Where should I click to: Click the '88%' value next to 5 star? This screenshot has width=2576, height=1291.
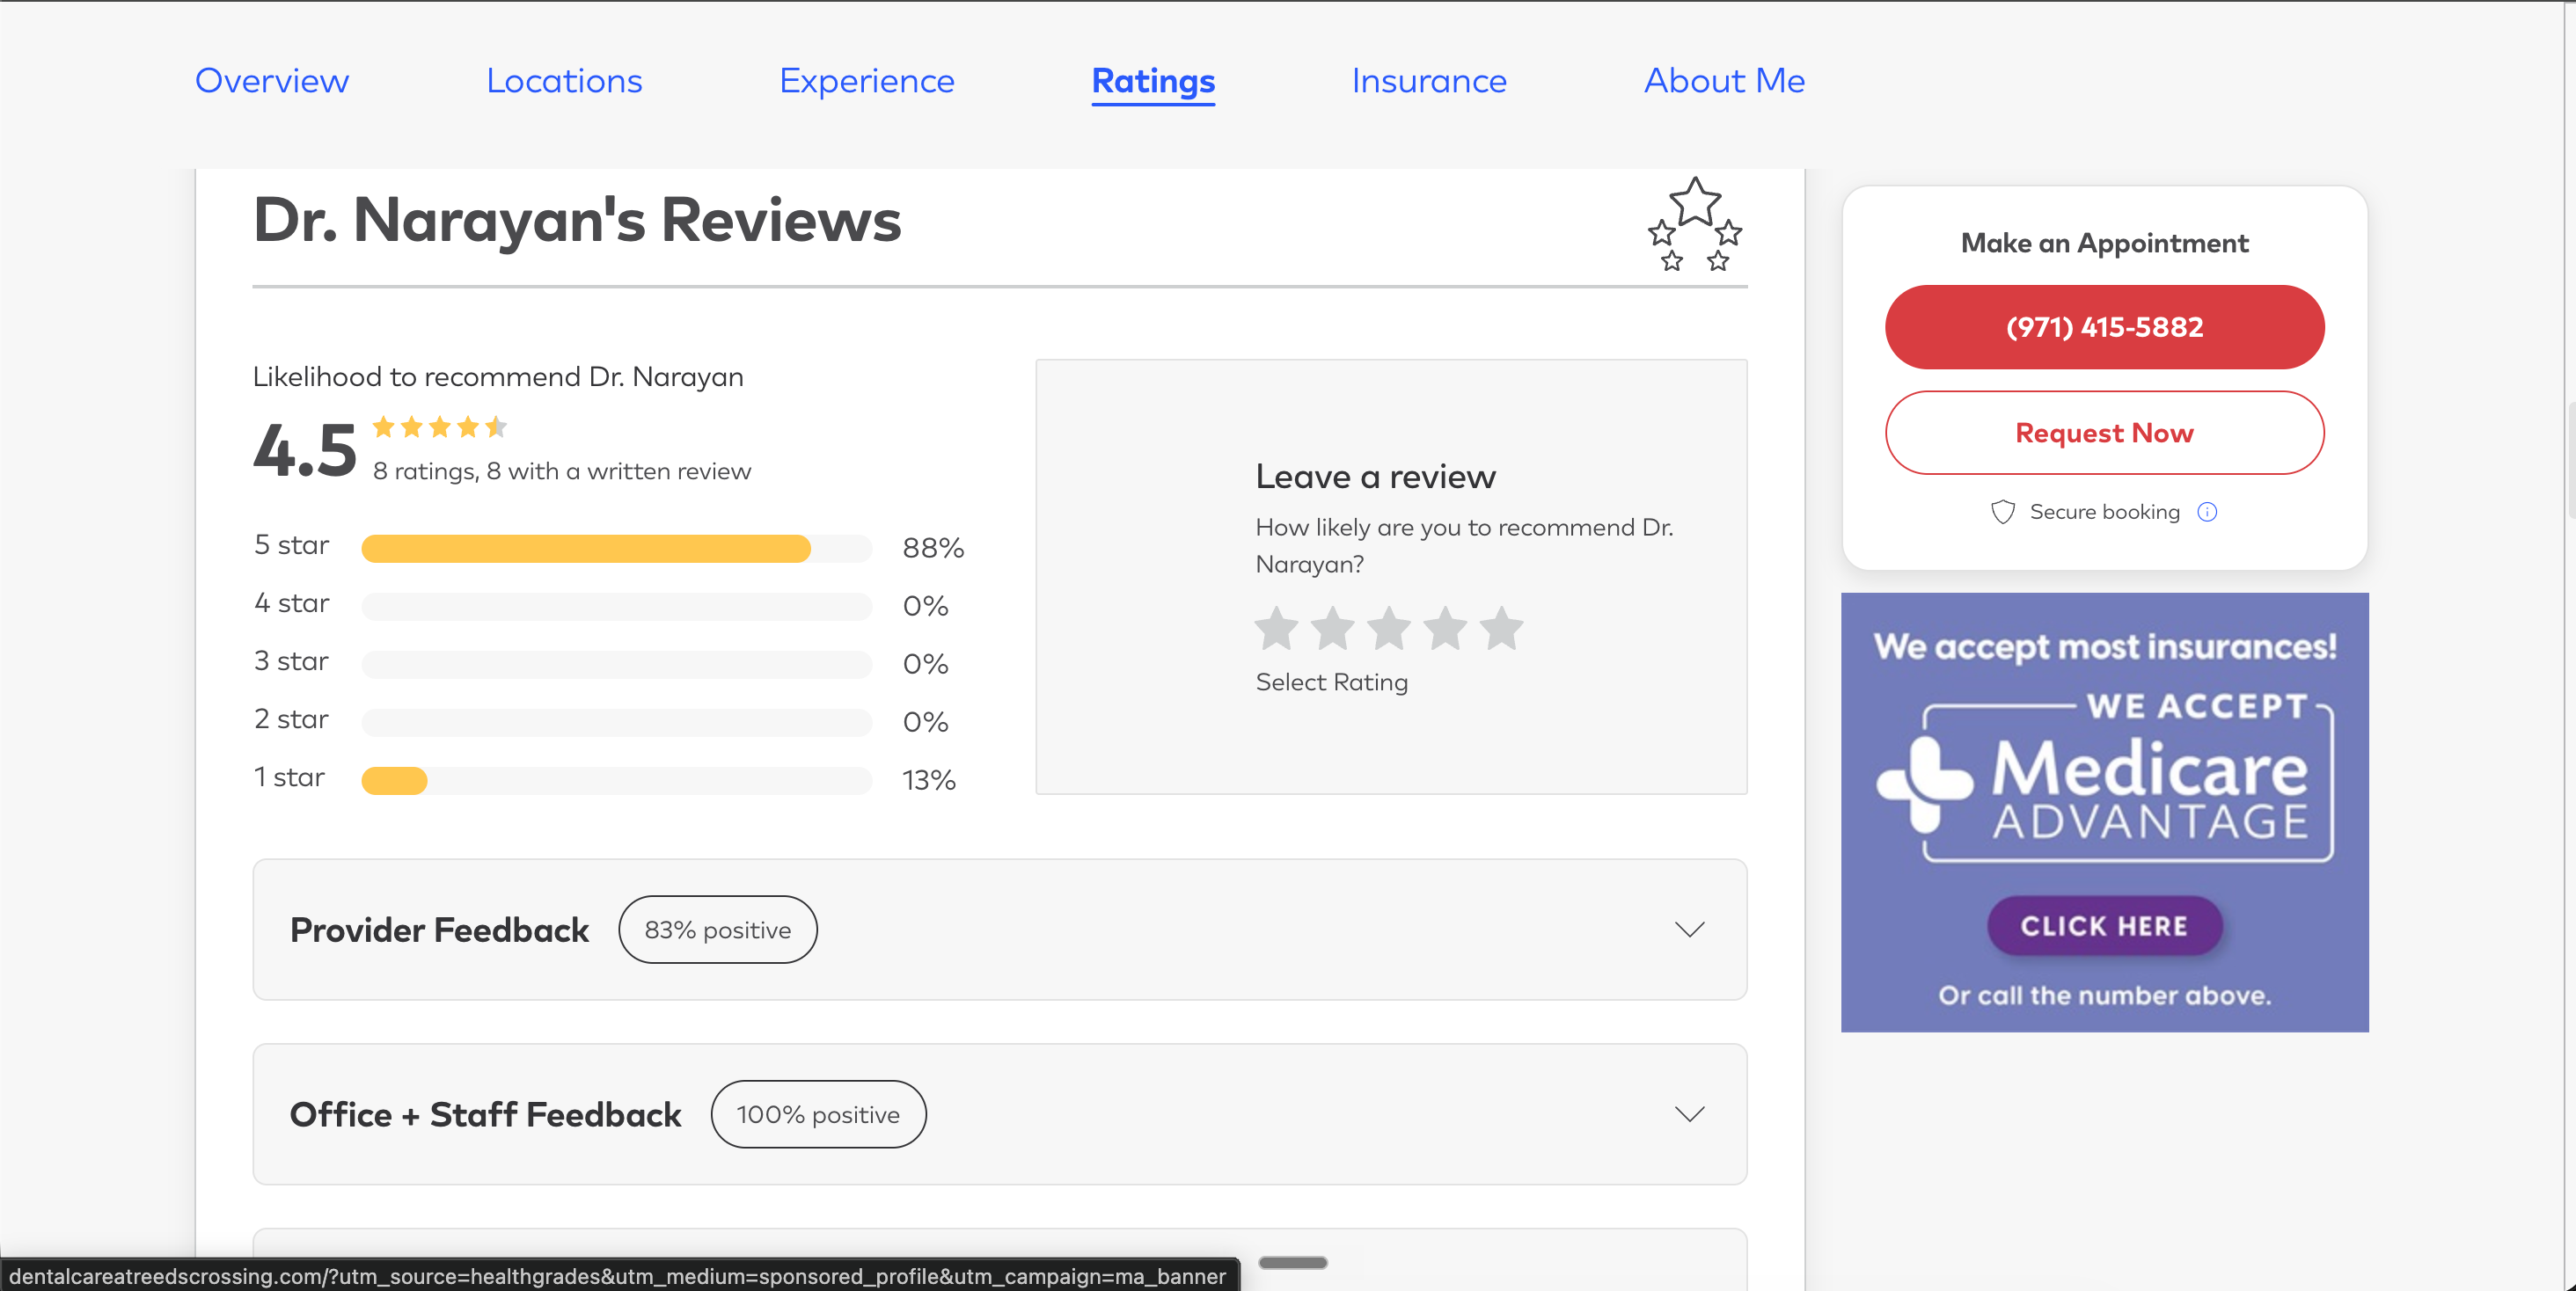click(x=933, y=548)
